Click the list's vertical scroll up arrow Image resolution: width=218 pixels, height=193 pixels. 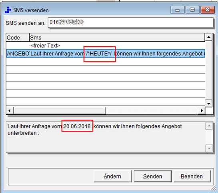(208, 37)
